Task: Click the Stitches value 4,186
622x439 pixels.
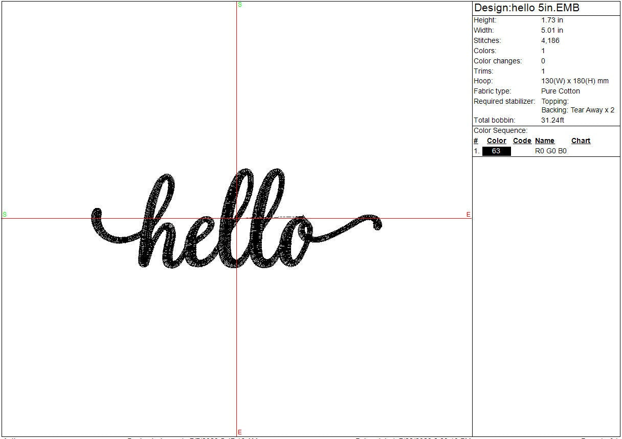Action: tap(550, 41)
